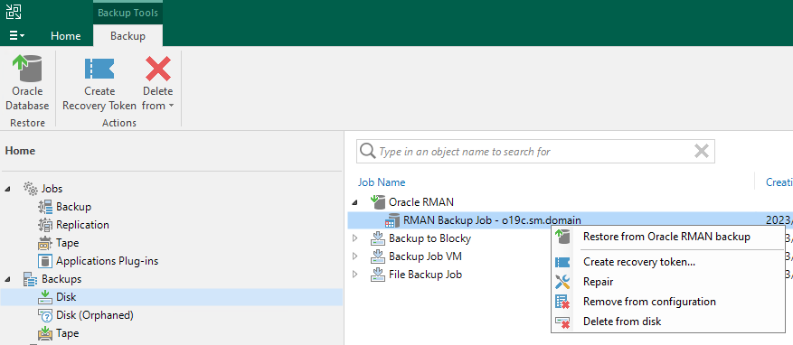793x345 pixels.
Task: Collapse the Backups tree node
Action: click(7, 279)
